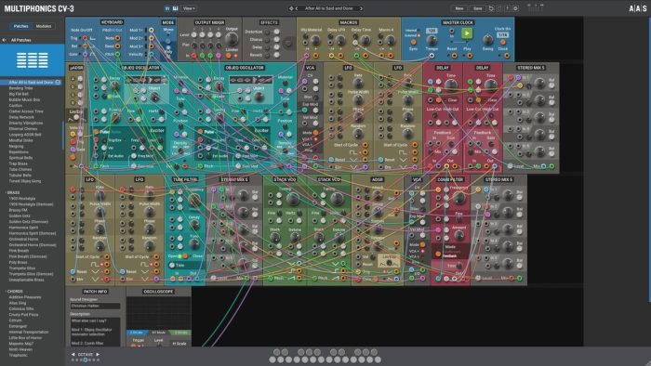The image size is (651, 366).
Task: Select the Bubble Music Box patch
Action: 24,100
